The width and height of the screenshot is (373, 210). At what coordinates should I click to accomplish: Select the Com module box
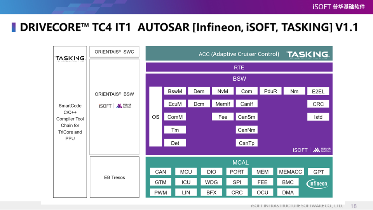pos(246,91)
